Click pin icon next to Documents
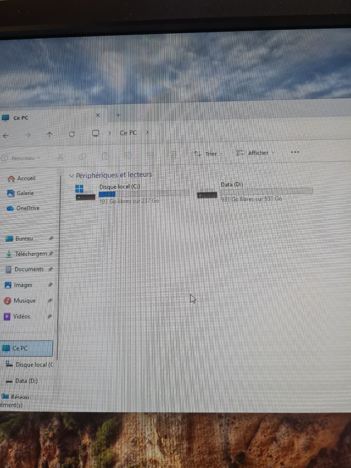351x468 pixels. point(51,269)
